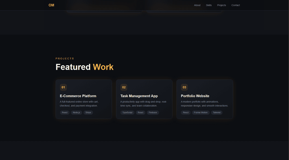
Task: Open the Task Management App title
Action: (139, 96)
